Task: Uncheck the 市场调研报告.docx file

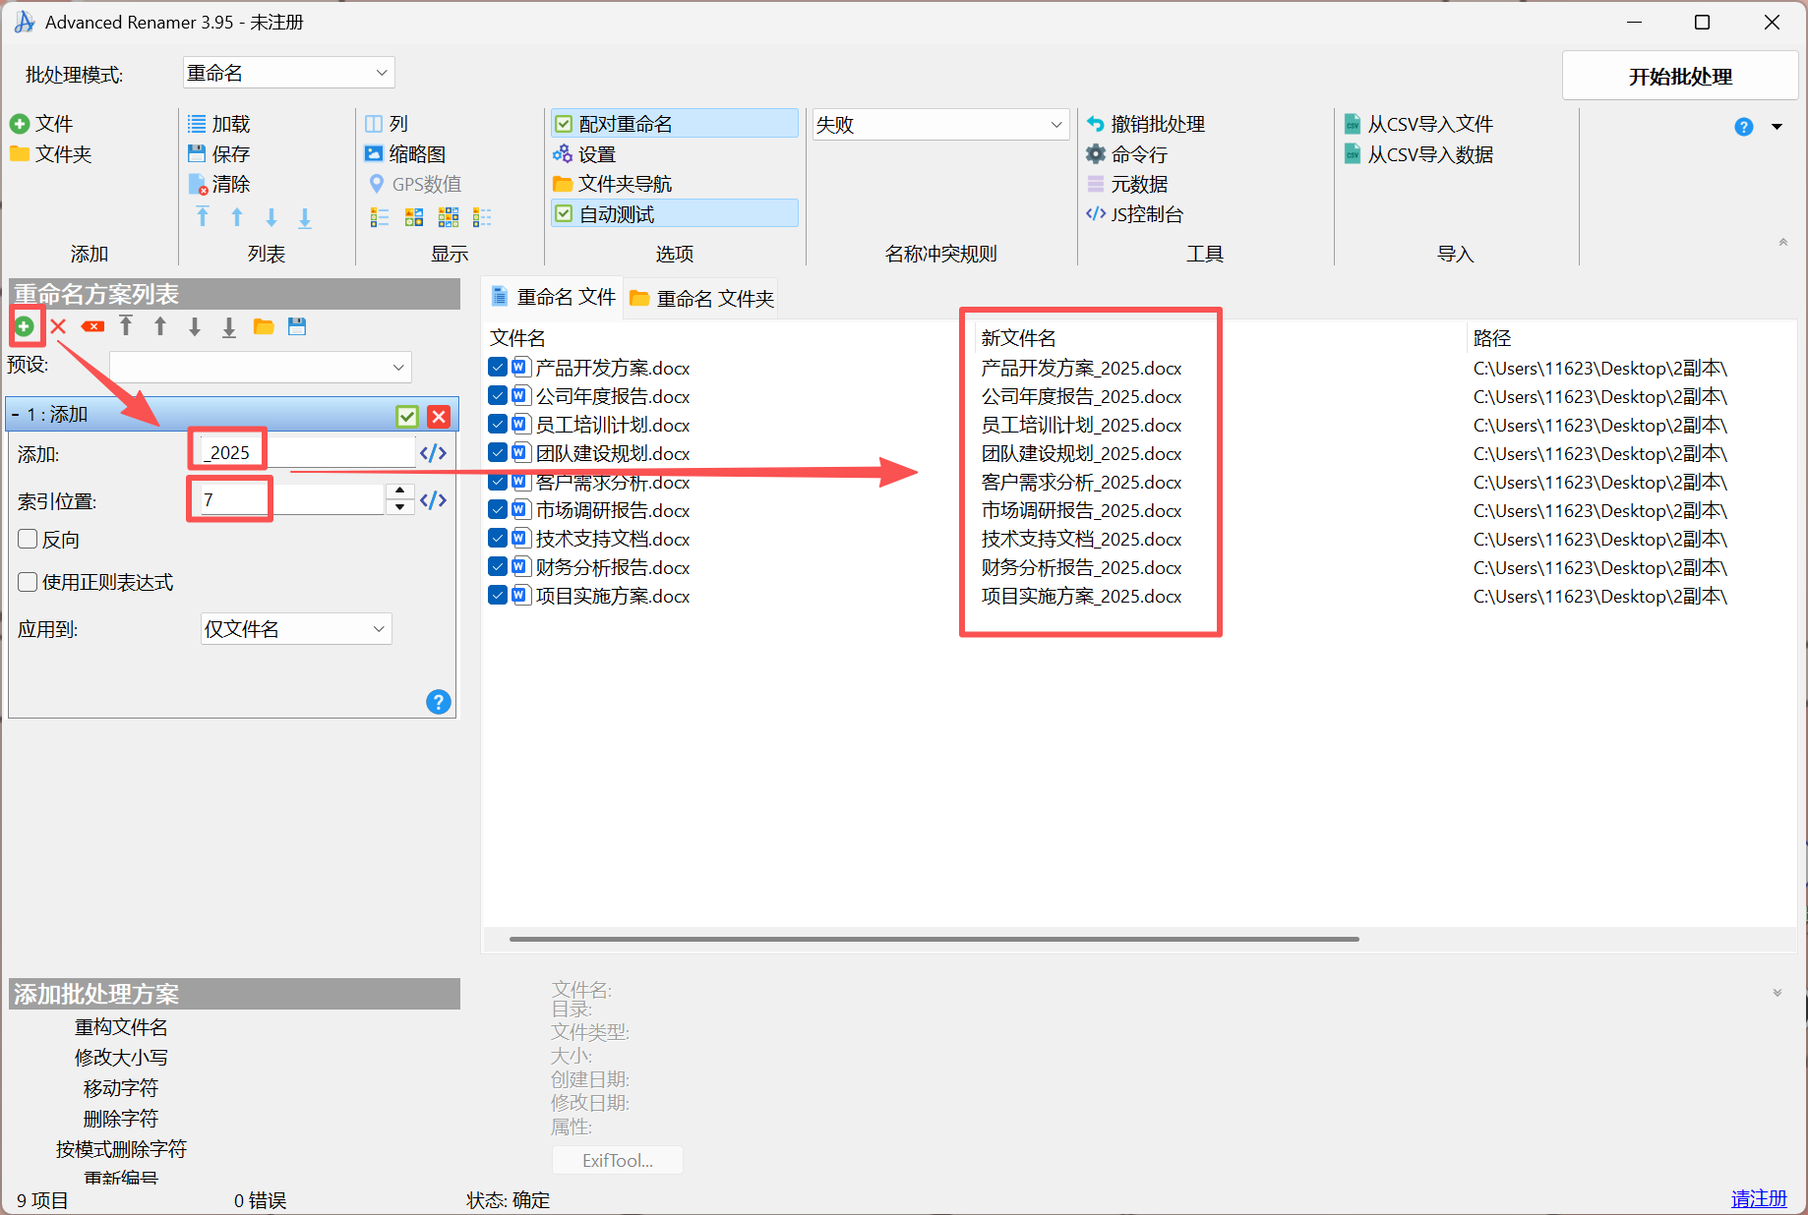Action: coord(498,509)
